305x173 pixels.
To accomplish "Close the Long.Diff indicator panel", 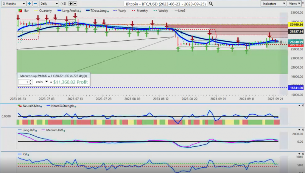I will tap(303, 130).
